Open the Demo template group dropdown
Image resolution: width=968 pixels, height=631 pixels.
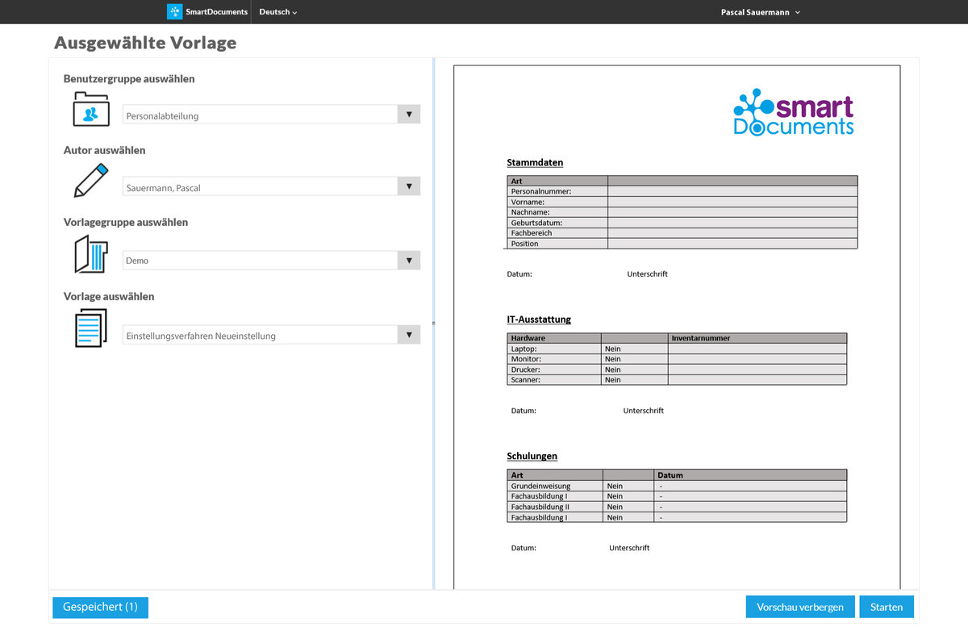pos(409,261)
